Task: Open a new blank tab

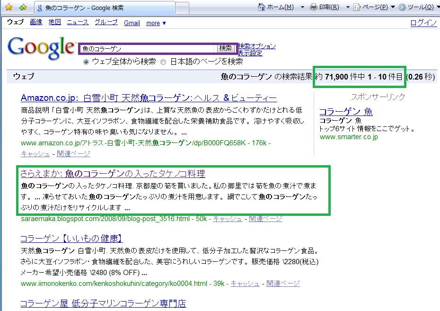Action: click(182, 8)
